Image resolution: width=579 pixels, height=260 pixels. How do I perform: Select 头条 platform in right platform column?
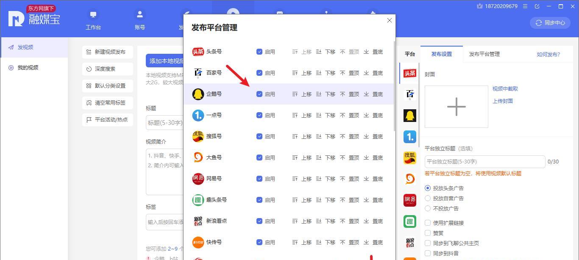(410, 74)
